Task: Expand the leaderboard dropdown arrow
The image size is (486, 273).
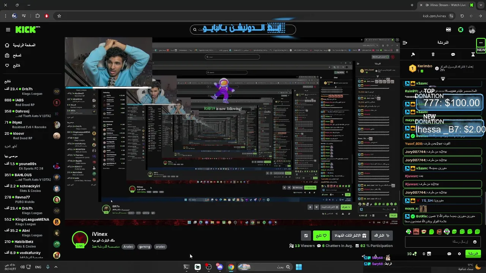Action: 443,79
